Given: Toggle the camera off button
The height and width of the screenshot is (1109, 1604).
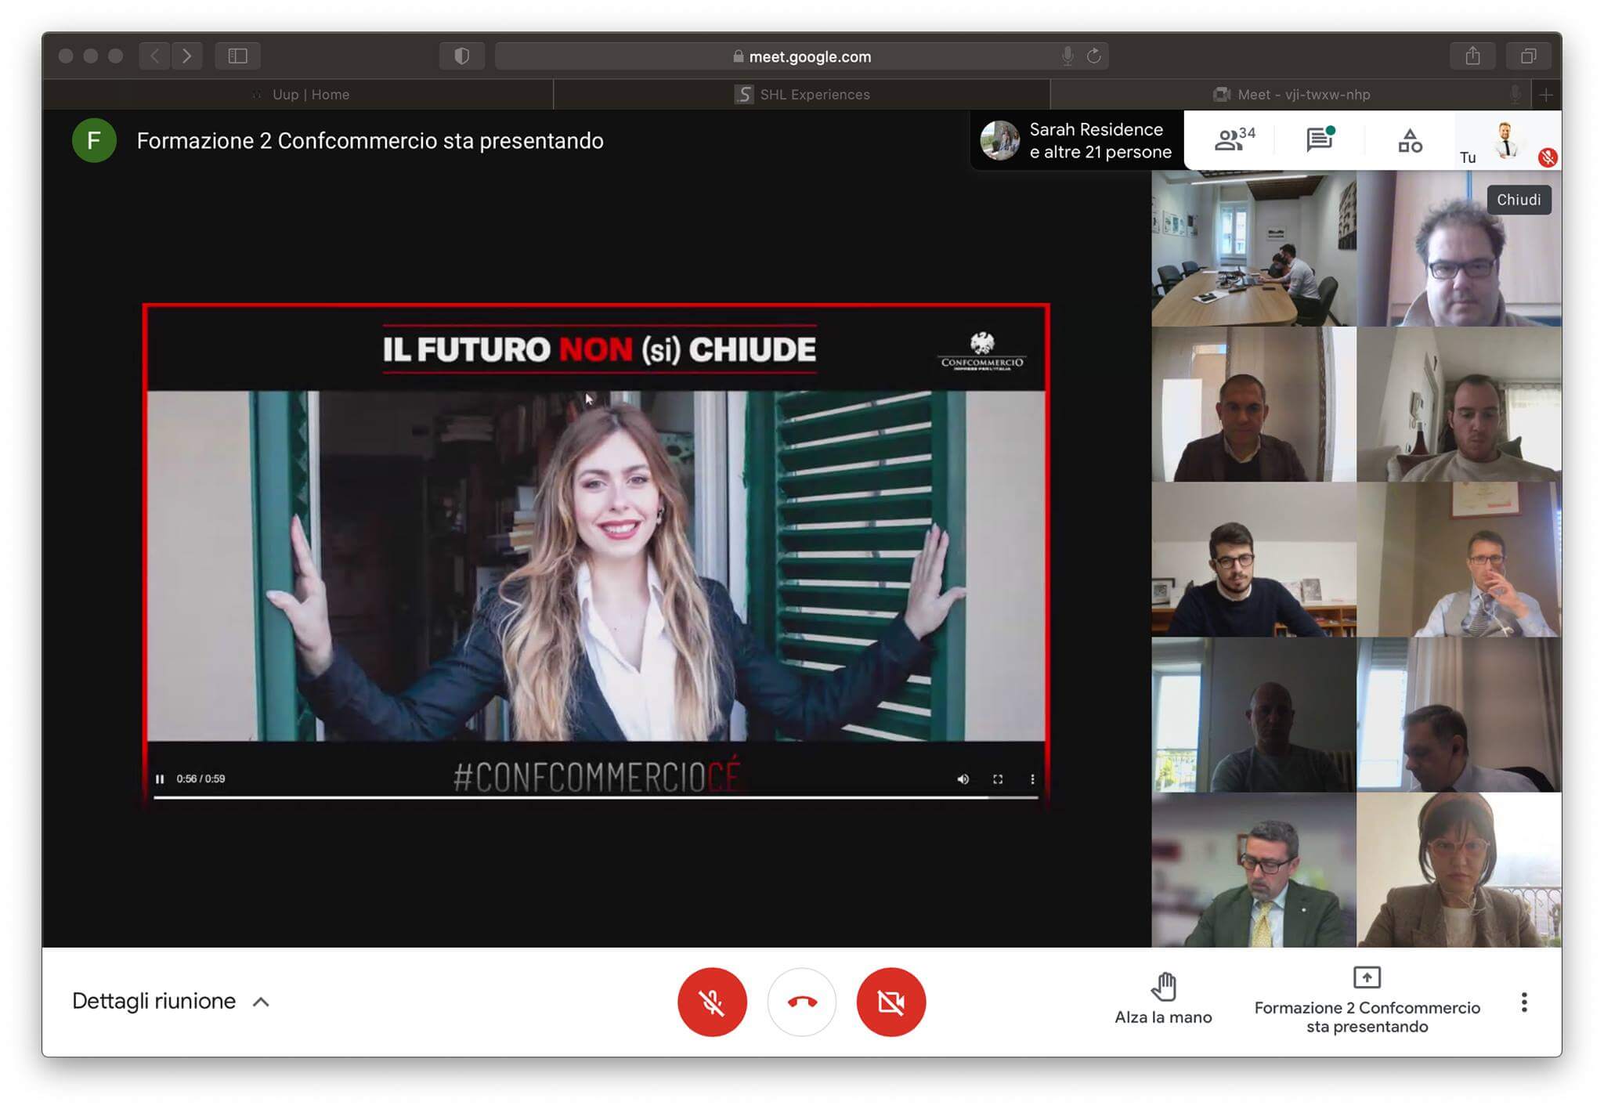Looking at the screenshot, I should click(x=891, y=1002).
